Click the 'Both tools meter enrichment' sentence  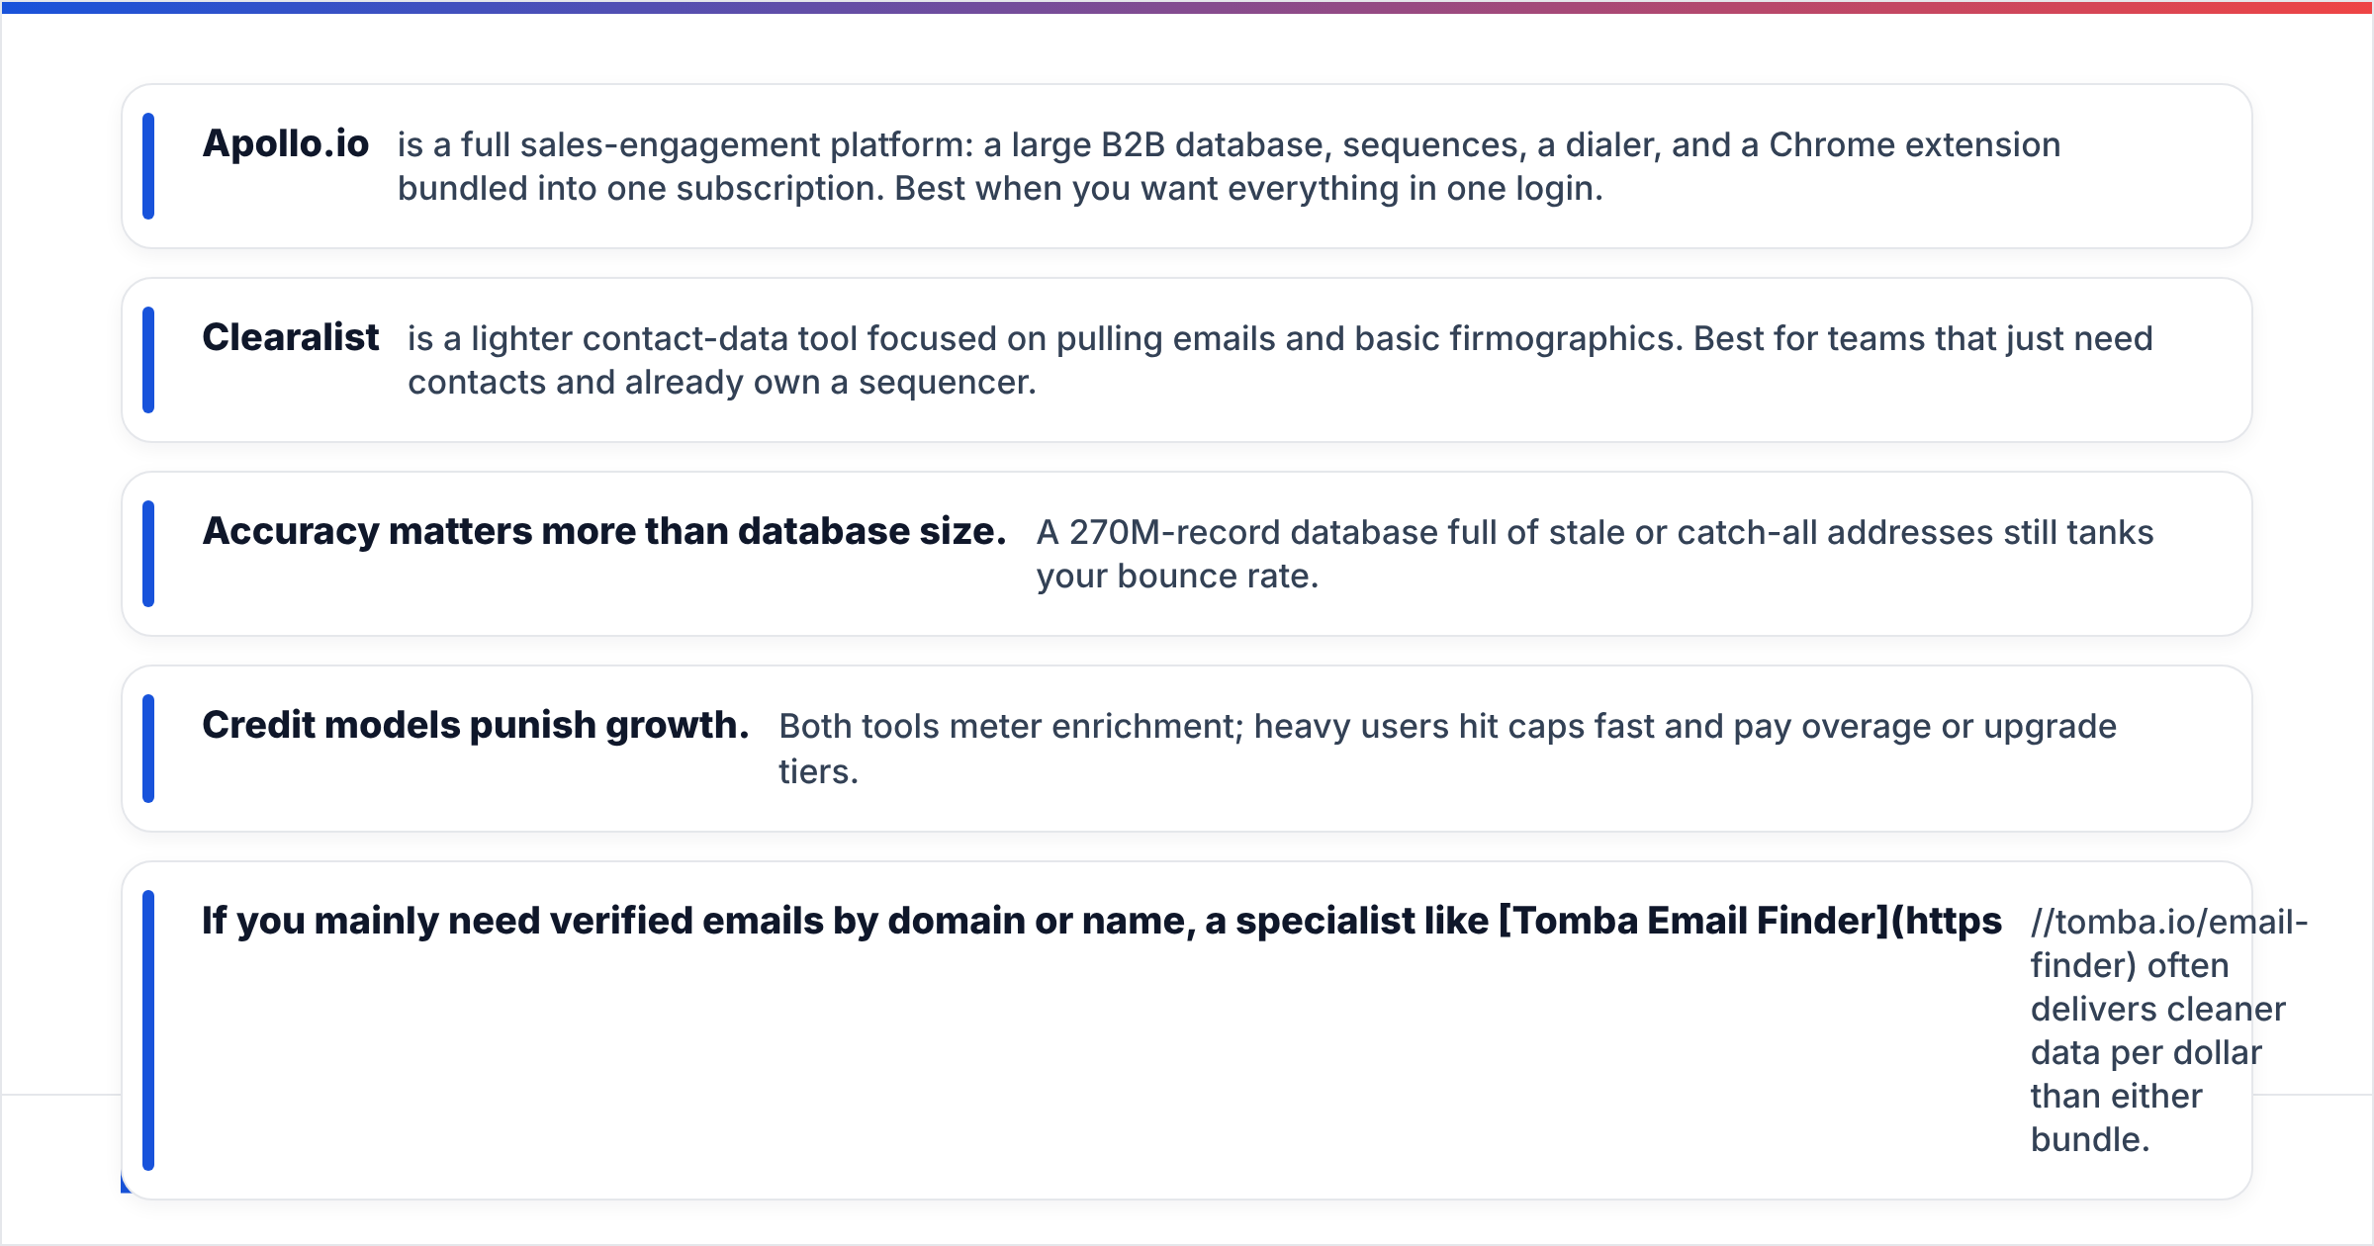point(1447,749)
